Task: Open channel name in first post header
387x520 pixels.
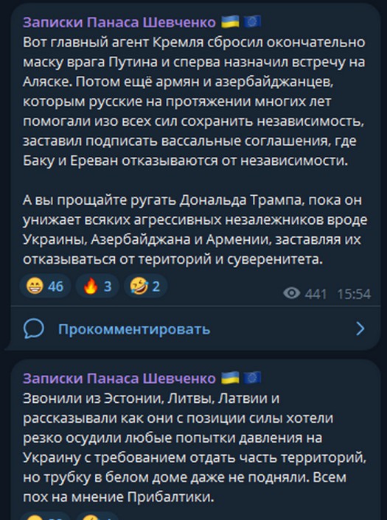Action: (119, 22)
